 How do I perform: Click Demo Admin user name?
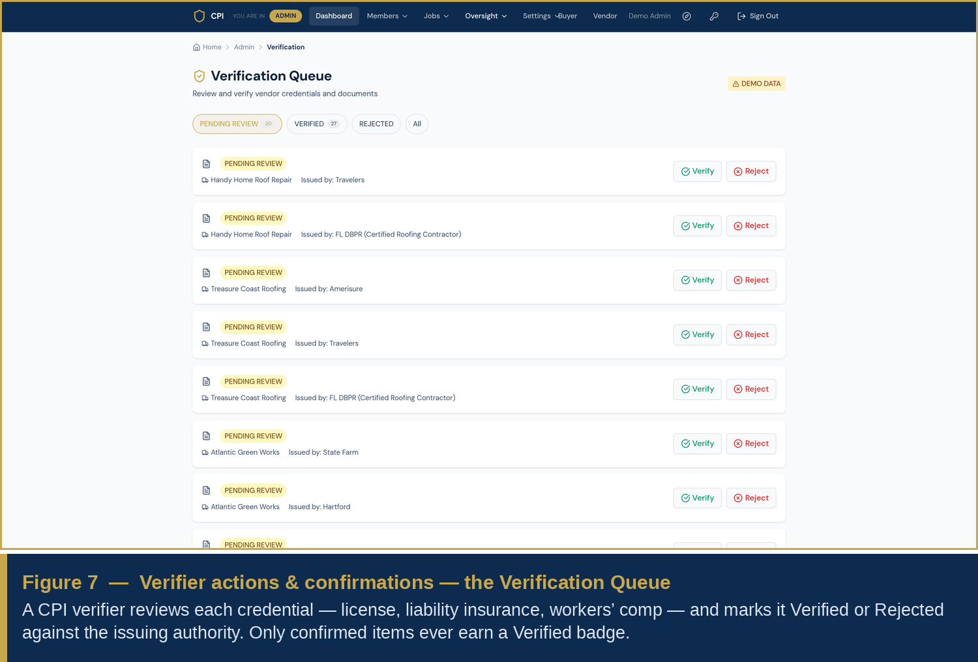click(649, 16)
